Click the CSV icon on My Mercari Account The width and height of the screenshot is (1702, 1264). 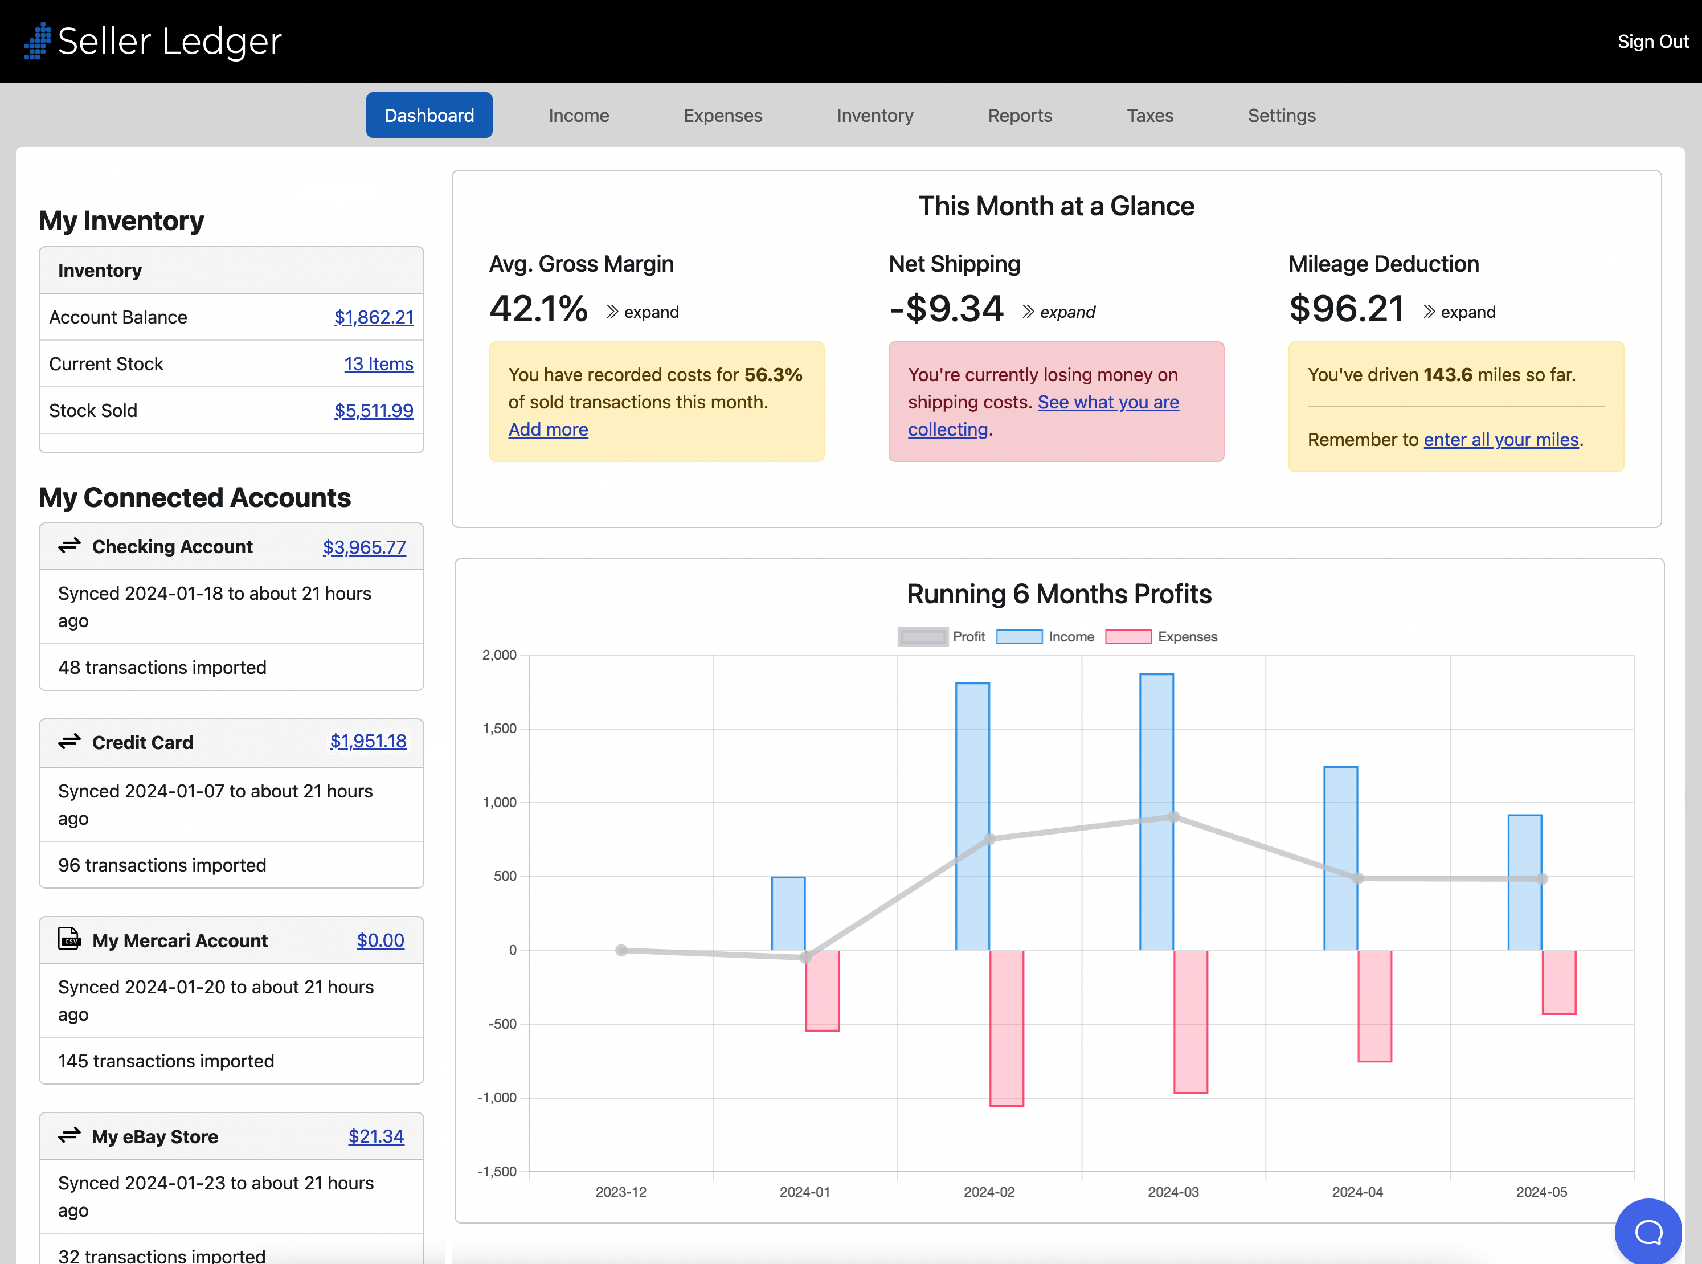pyautogui.click(x=69, y=939)
